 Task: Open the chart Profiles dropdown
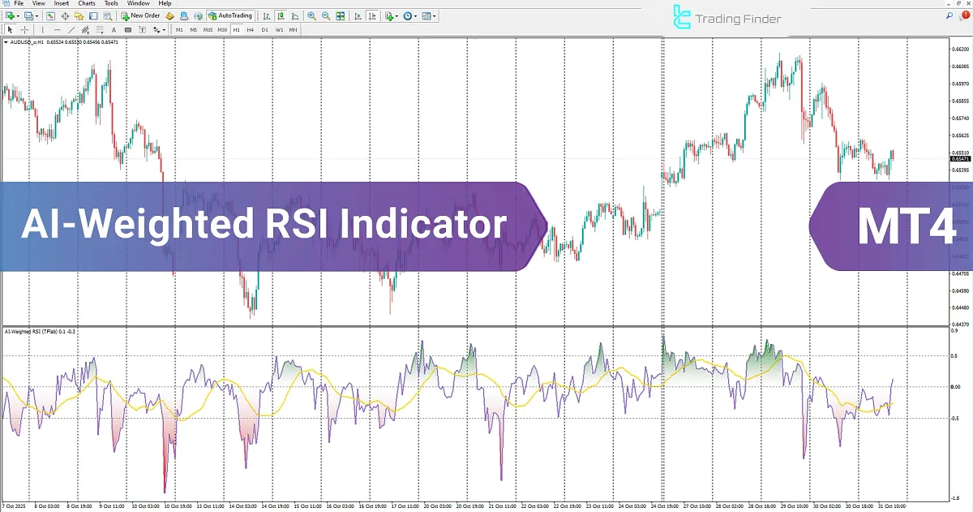(x=36, y=15)
